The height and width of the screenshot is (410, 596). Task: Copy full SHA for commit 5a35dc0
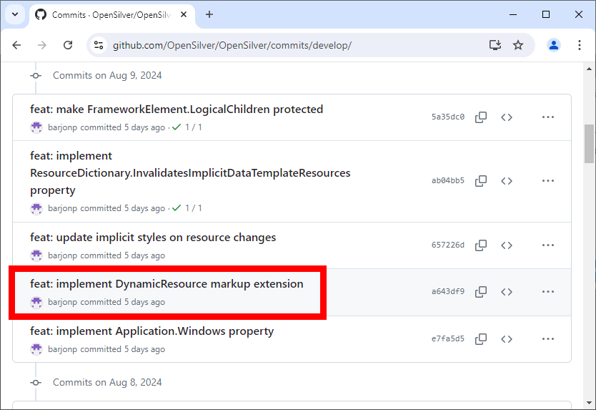point(481,117)
